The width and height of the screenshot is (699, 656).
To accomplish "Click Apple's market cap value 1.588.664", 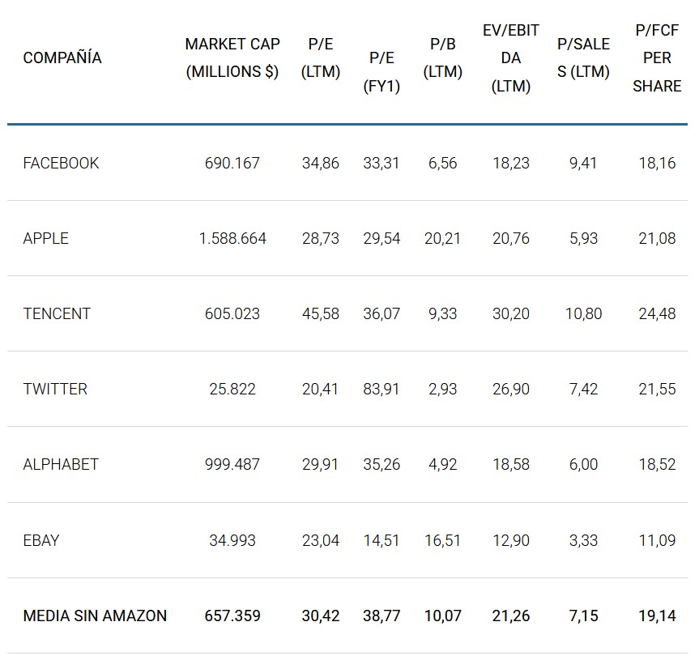I will [232, 238].
